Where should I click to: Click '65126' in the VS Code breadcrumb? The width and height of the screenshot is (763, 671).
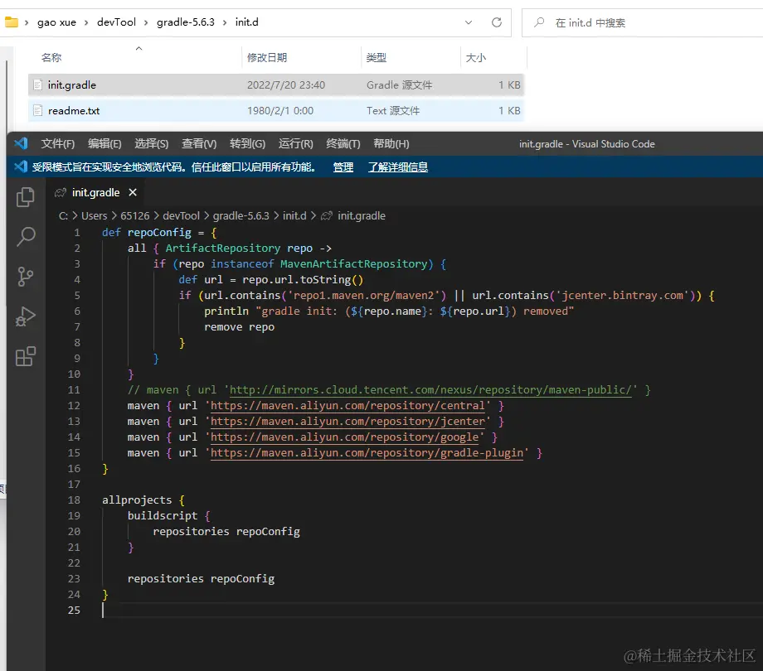(135, 215)
